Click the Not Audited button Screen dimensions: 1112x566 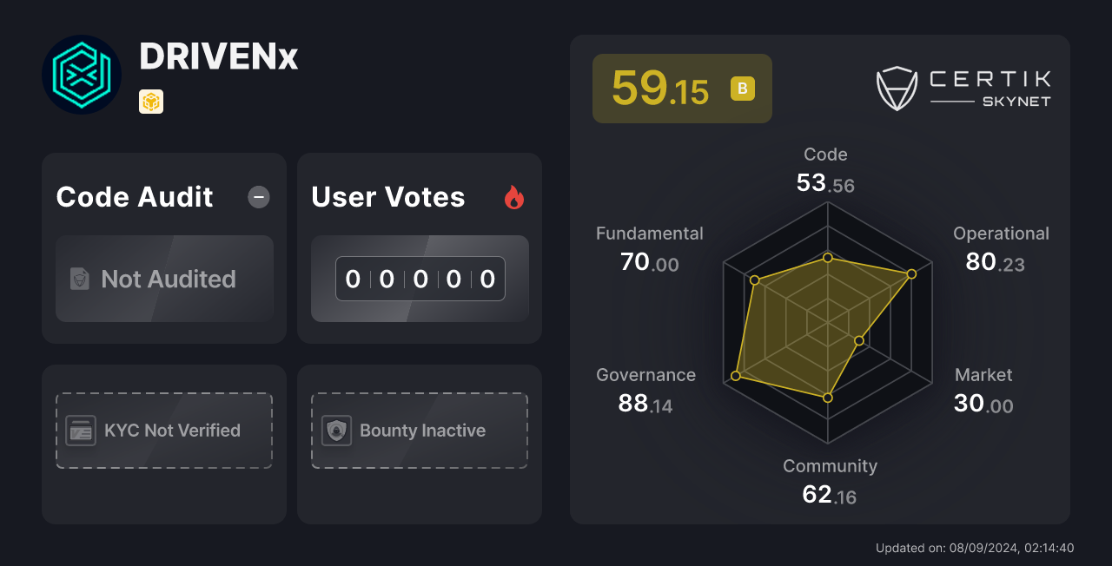click(x=164, y=280)
